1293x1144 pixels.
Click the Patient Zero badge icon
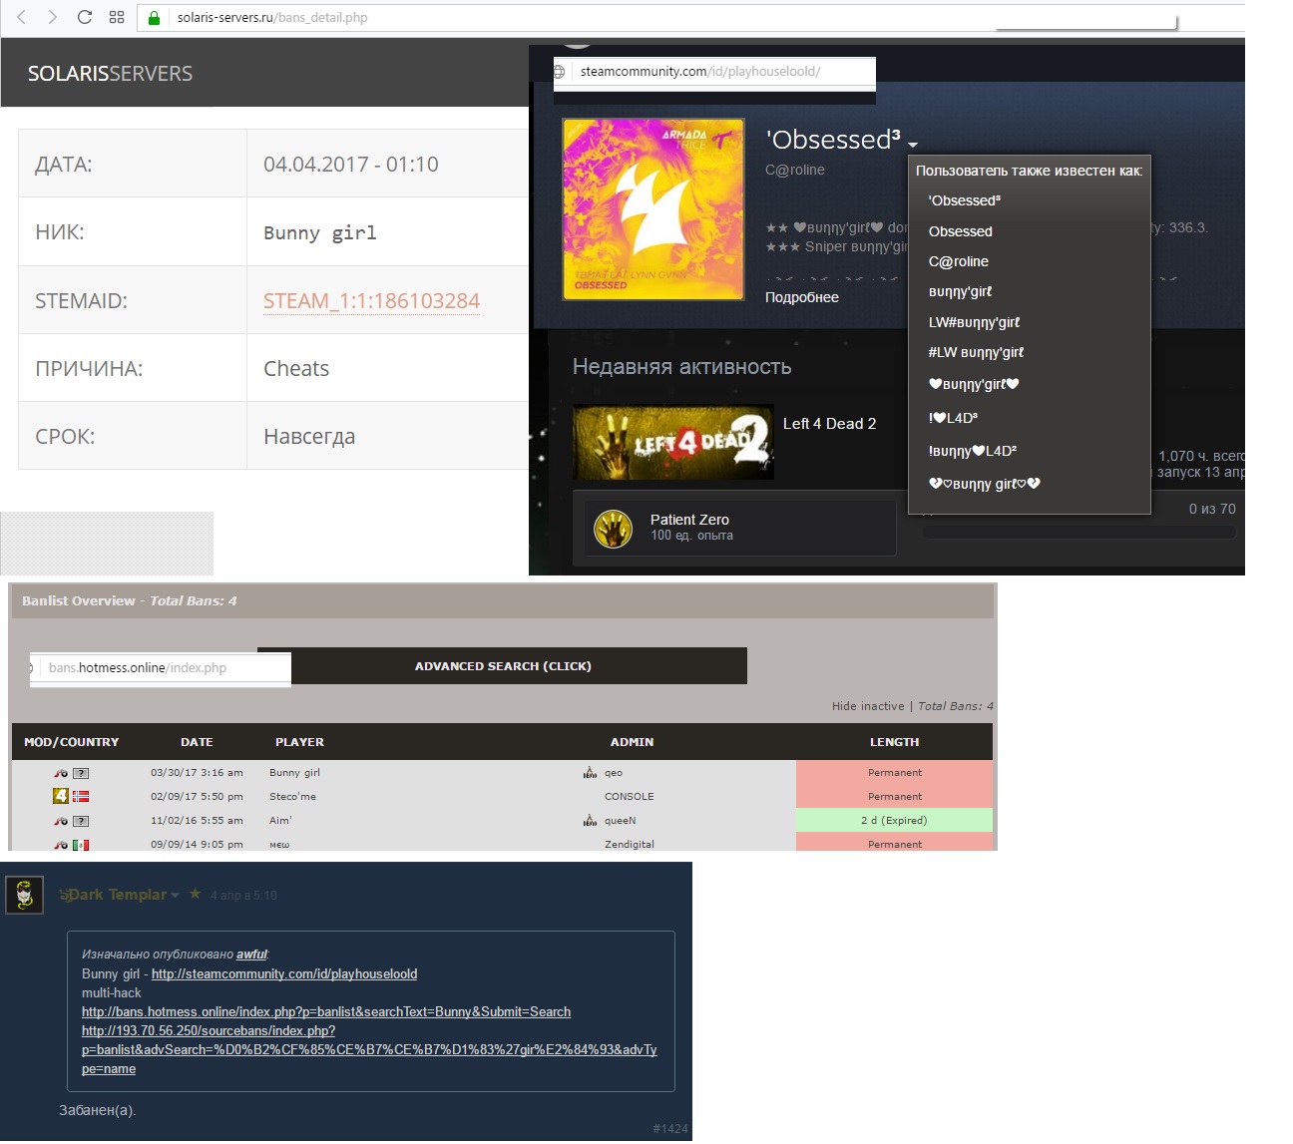tap(613, 529)
